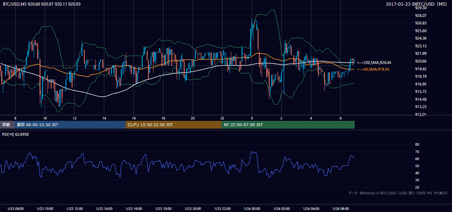Click the 1/24 06:00 time axis label
Screen dimensions: 452x212
click(x=341, y=209)
